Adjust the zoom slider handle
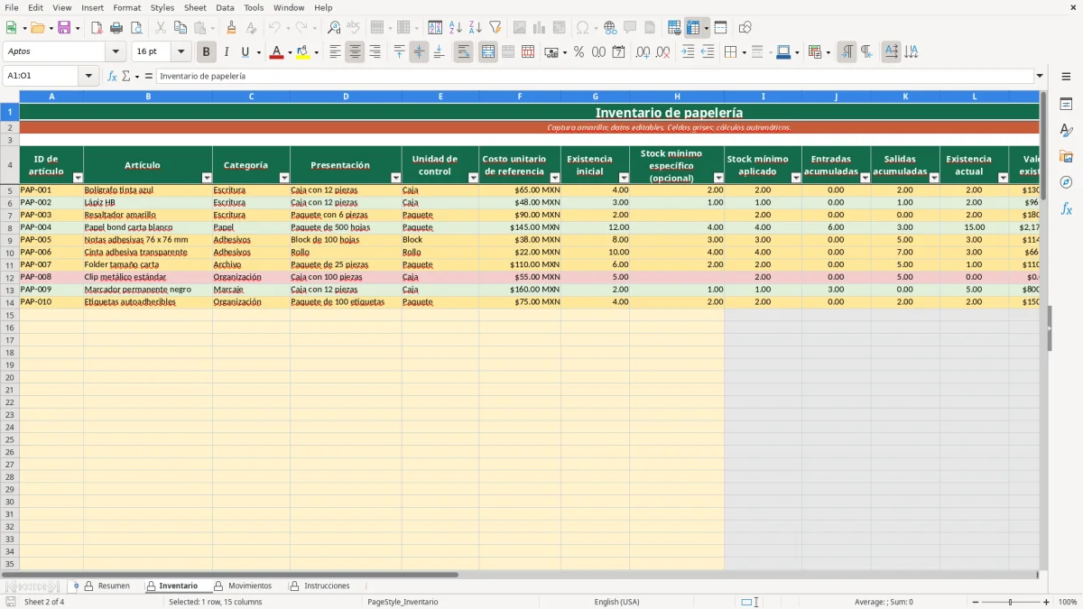Screen dimensions: 1083x609 pos(1011,602)
